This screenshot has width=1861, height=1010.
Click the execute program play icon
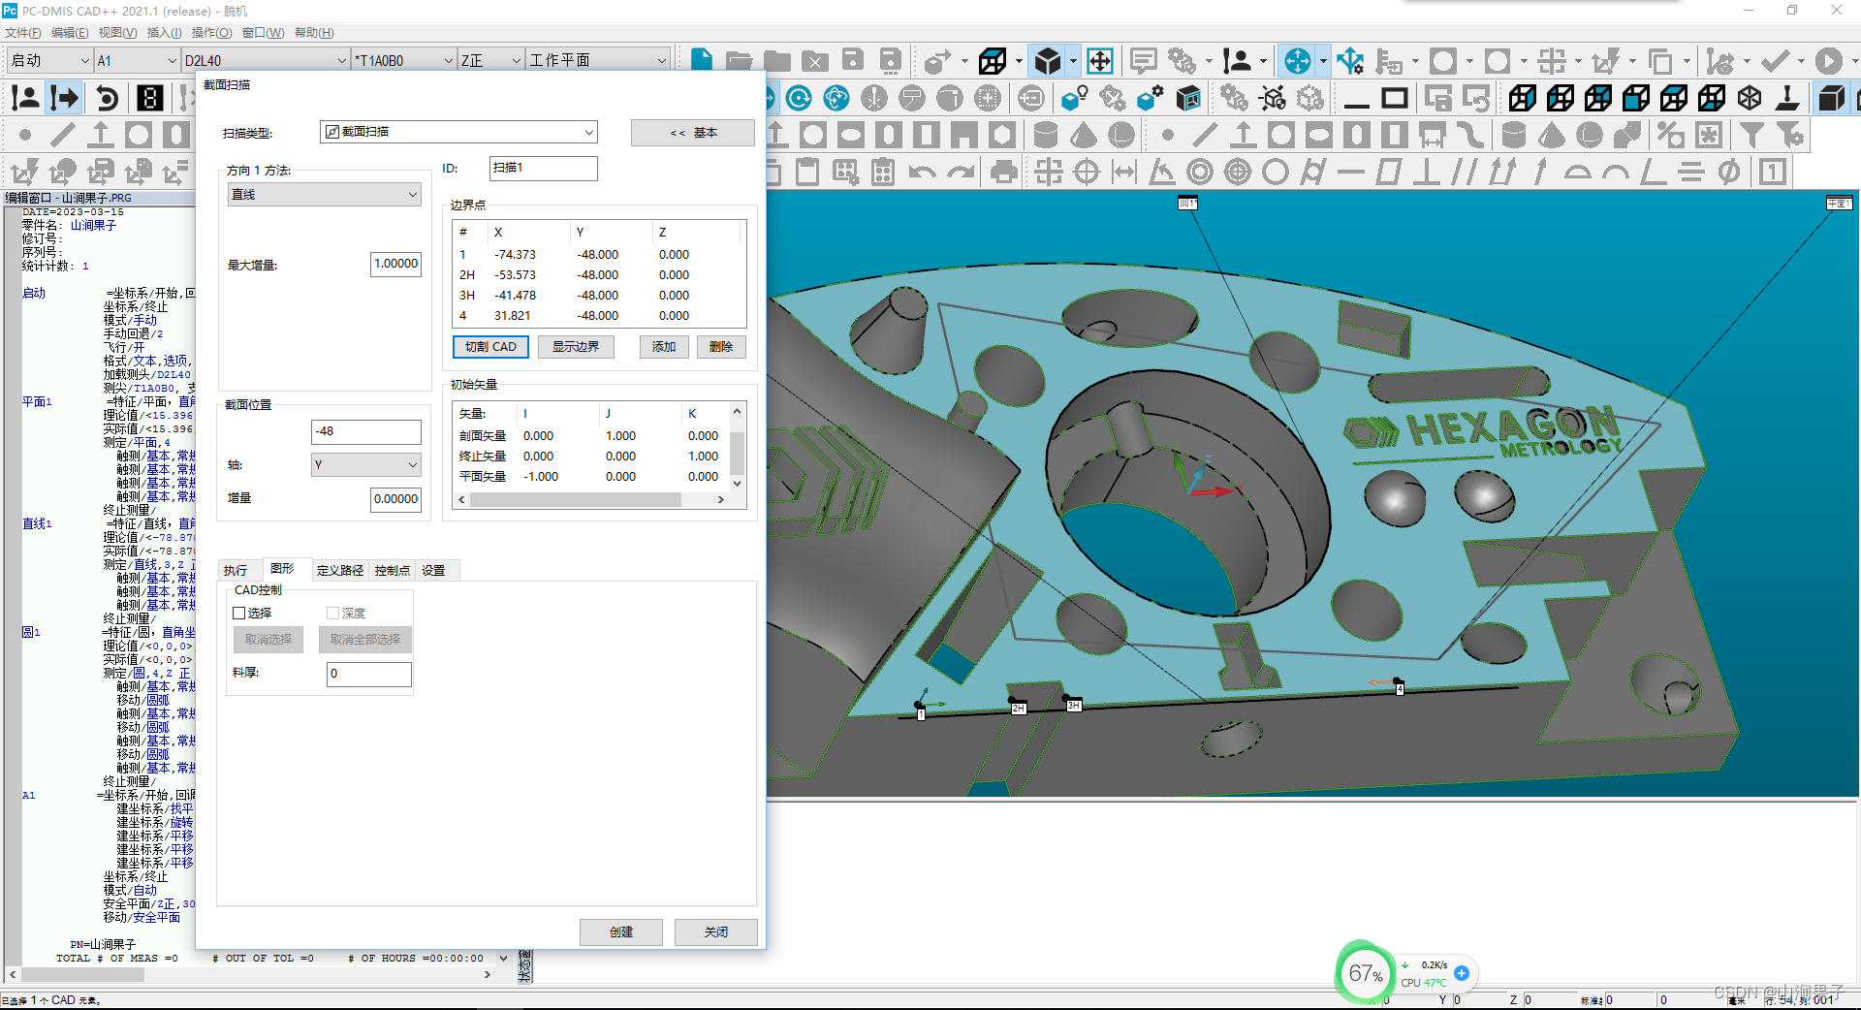[1829, 61]
